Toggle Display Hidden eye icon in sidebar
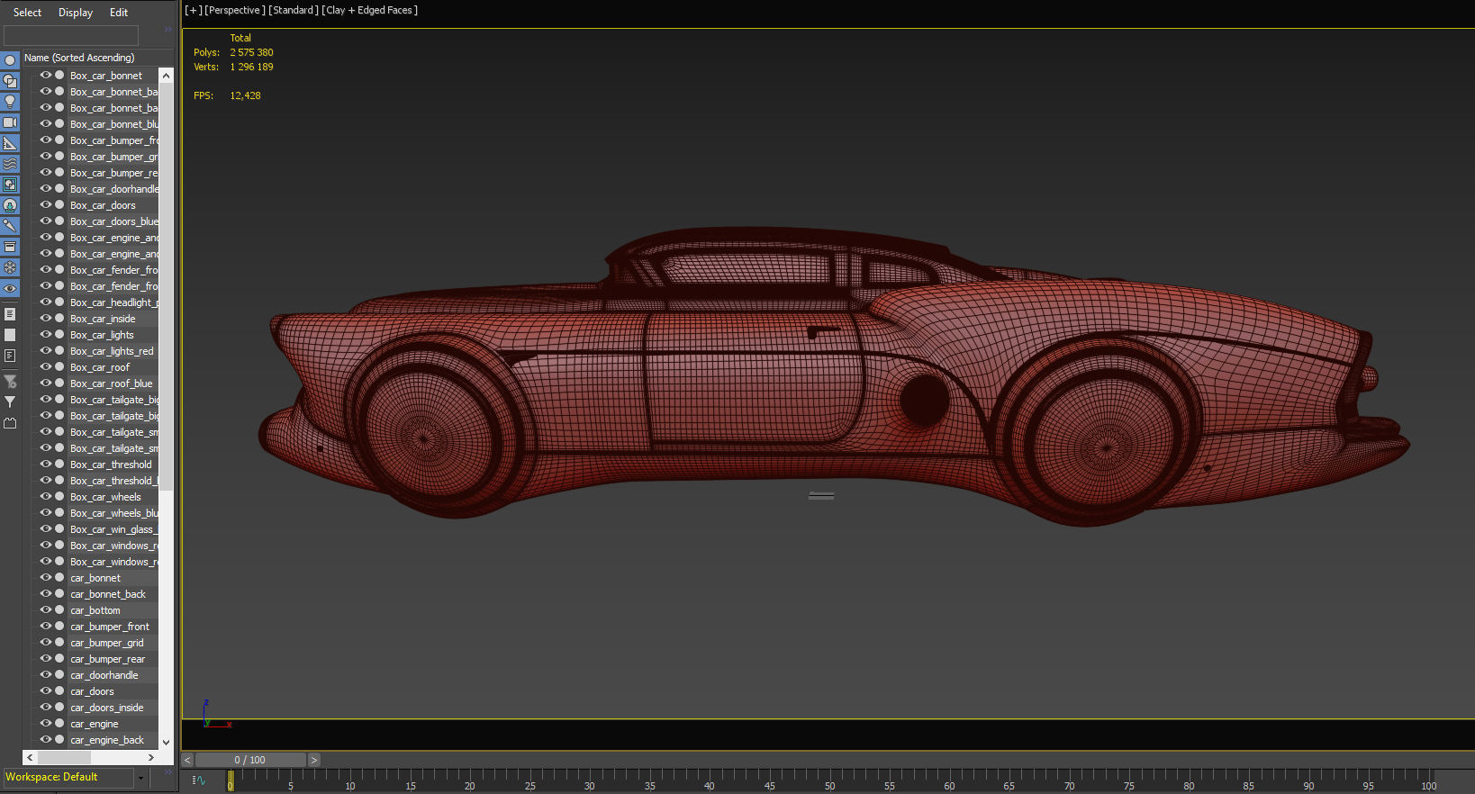The image size is (1475, 794). coord(10,288)
